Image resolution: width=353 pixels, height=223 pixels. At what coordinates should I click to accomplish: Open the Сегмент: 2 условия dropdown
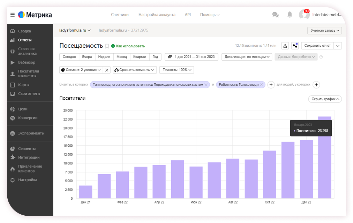click(81, 70)
